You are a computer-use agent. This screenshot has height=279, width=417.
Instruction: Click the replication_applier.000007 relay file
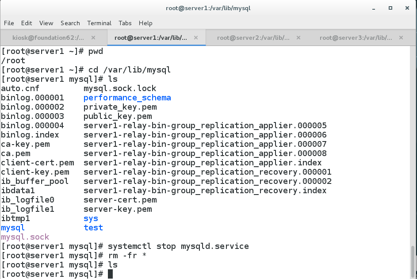click(x=205, y=144)
